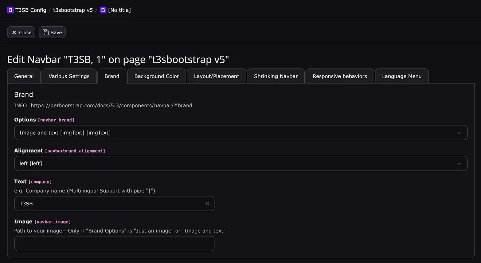Select the Brand tab
The image size is (481, 263).
point(112,76)
